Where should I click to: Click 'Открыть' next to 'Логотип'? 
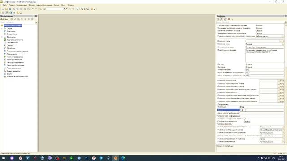[x=249, y=64]
